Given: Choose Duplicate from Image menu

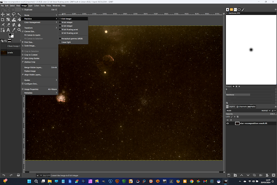Looking at the screenshot, I should 39,10.
